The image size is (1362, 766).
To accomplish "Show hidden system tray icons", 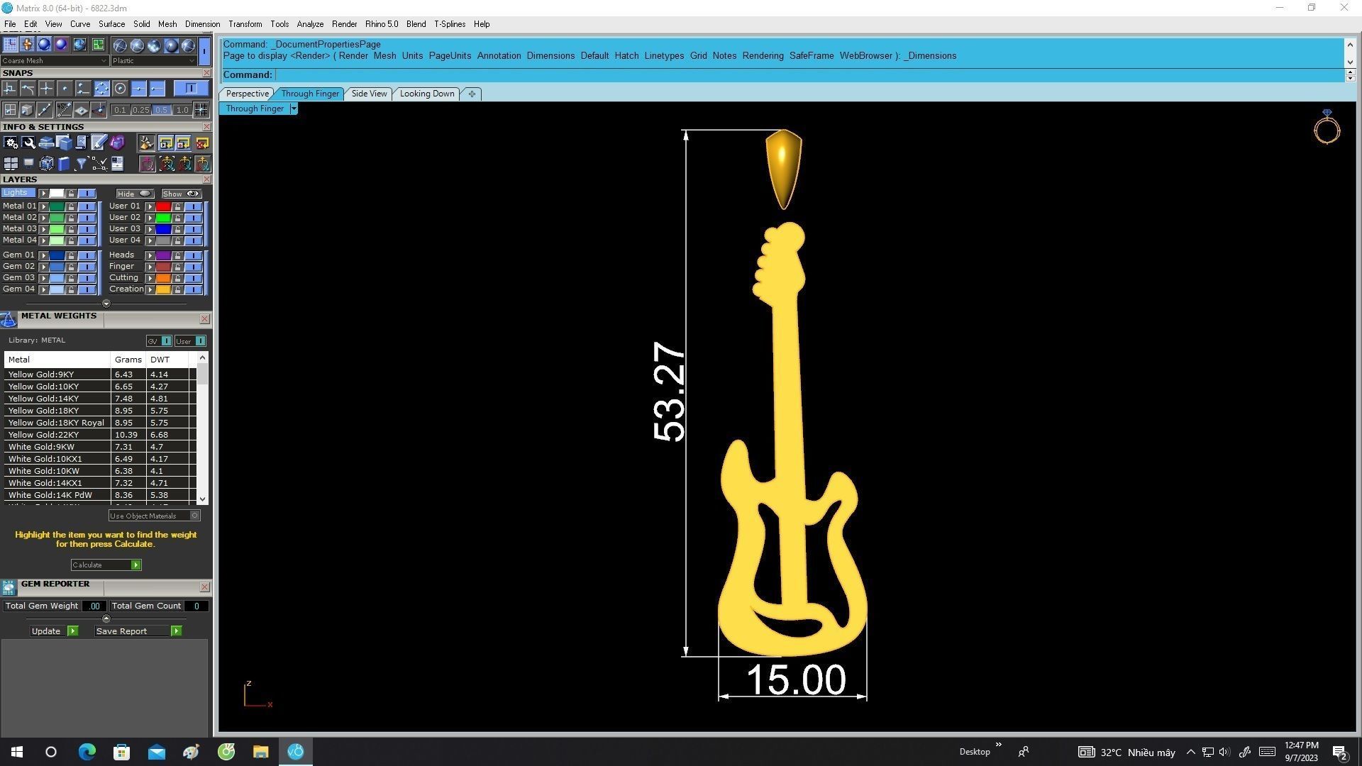I will [x=1190, y=752].
